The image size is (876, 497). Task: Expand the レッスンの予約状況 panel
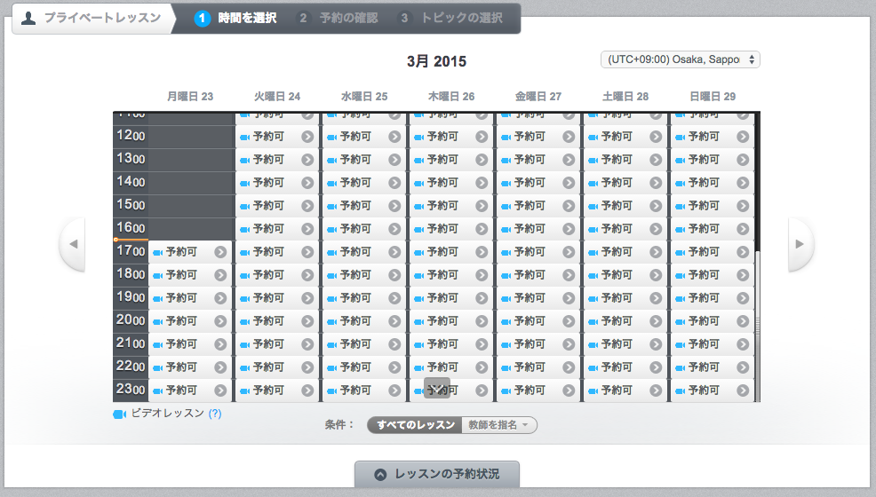[437, 474]
